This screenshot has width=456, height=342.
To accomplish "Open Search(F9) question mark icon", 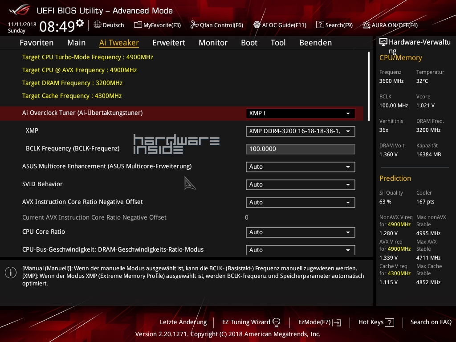I will coord(320,25).
